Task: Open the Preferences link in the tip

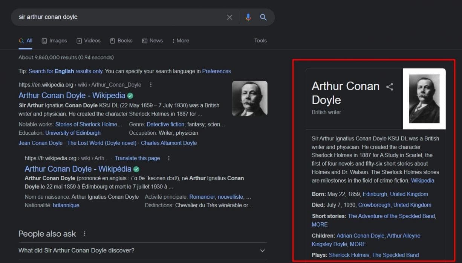Action: click(216, 71)
